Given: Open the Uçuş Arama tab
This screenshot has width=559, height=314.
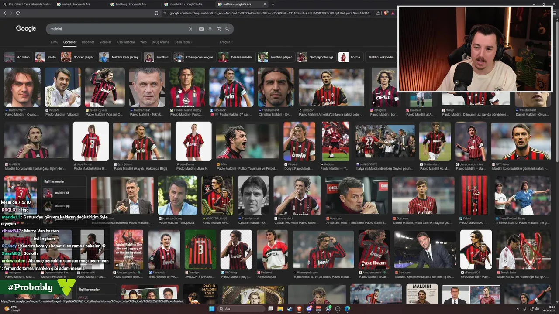Looking at the screenshot, I should [x=160, y=42].
